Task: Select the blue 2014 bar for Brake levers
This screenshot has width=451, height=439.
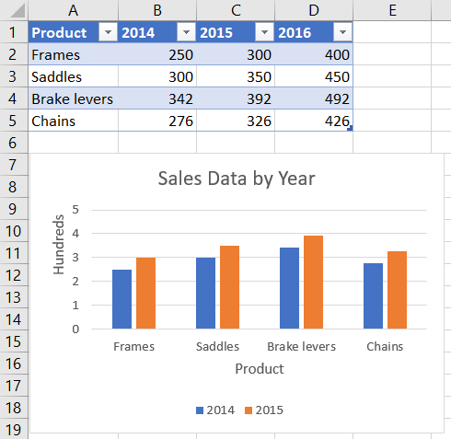Action: (x=289, y=288)
